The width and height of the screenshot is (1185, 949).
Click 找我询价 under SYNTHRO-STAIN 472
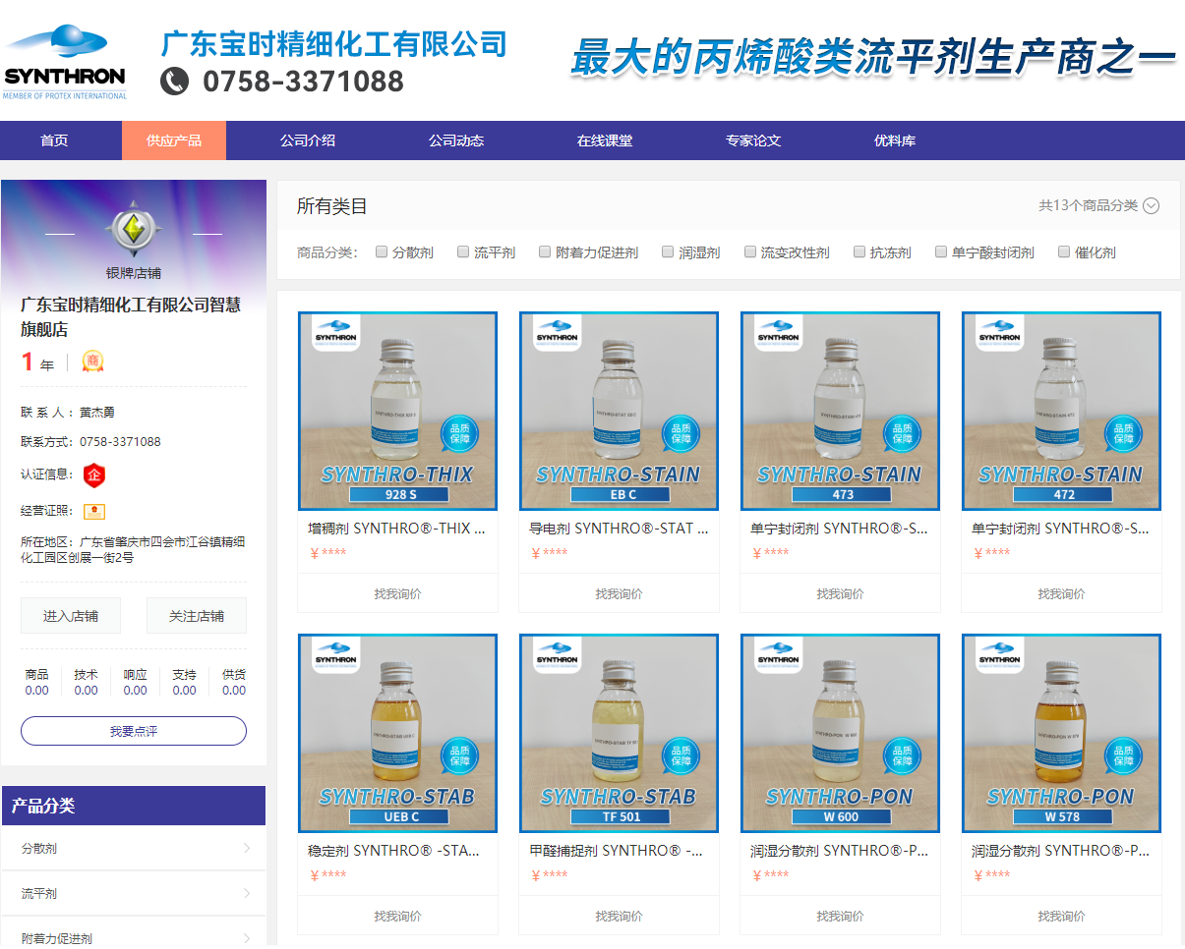(1061, 593)
